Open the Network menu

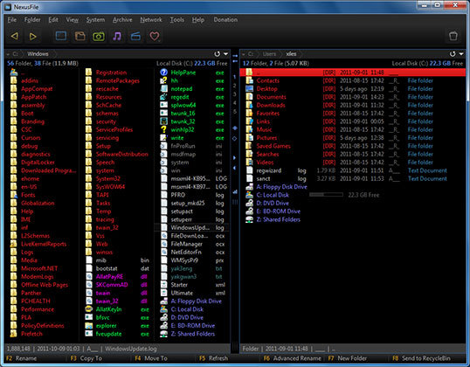pos(151,20)
